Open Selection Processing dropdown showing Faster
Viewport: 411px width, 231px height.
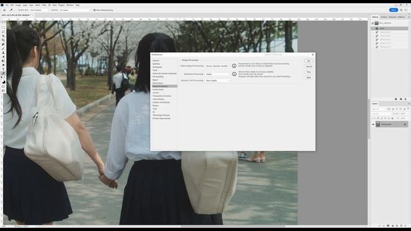pos(218,74)
